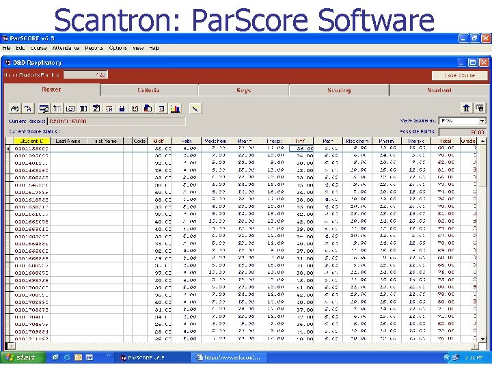This screenshot has height=369, width=492.
Task: Click the binoculars find icon
Action: (x=15, y=109)
